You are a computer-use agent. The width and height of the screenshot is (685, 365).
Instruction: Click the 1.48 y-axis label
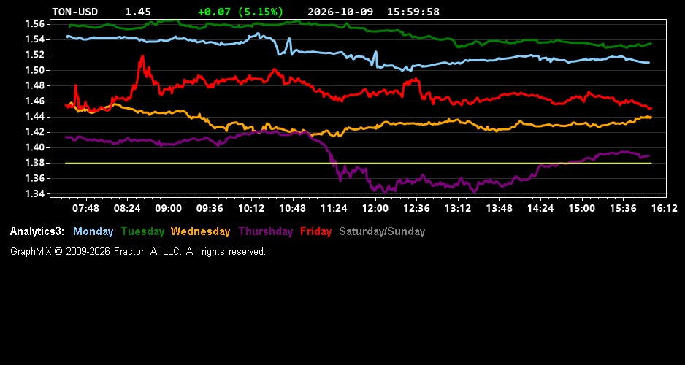35,85
